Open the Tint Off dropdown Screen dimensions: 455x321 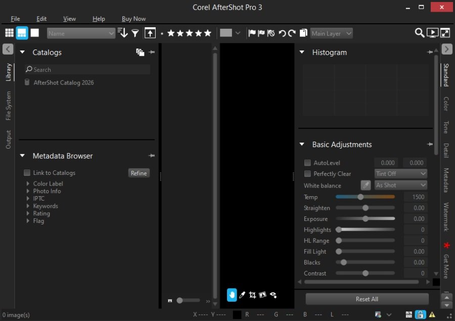[x=400, y=174]
